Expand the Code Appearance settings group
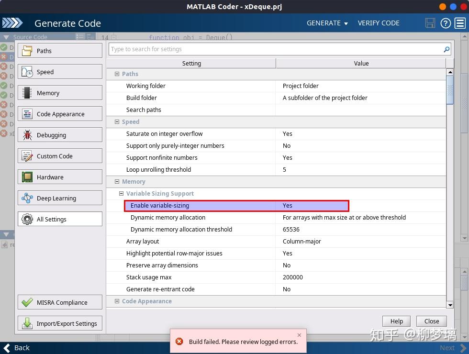This screenshot has height=354, width=469. [117, 301]
